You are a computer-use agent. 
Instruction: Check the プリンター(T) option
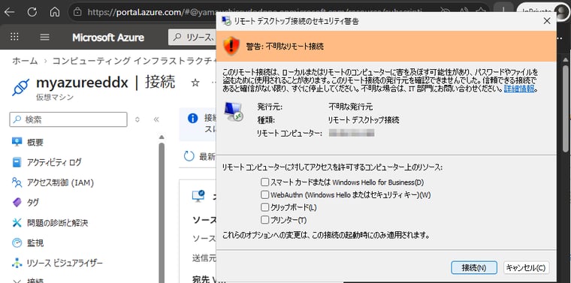click(x=264, y=220)
